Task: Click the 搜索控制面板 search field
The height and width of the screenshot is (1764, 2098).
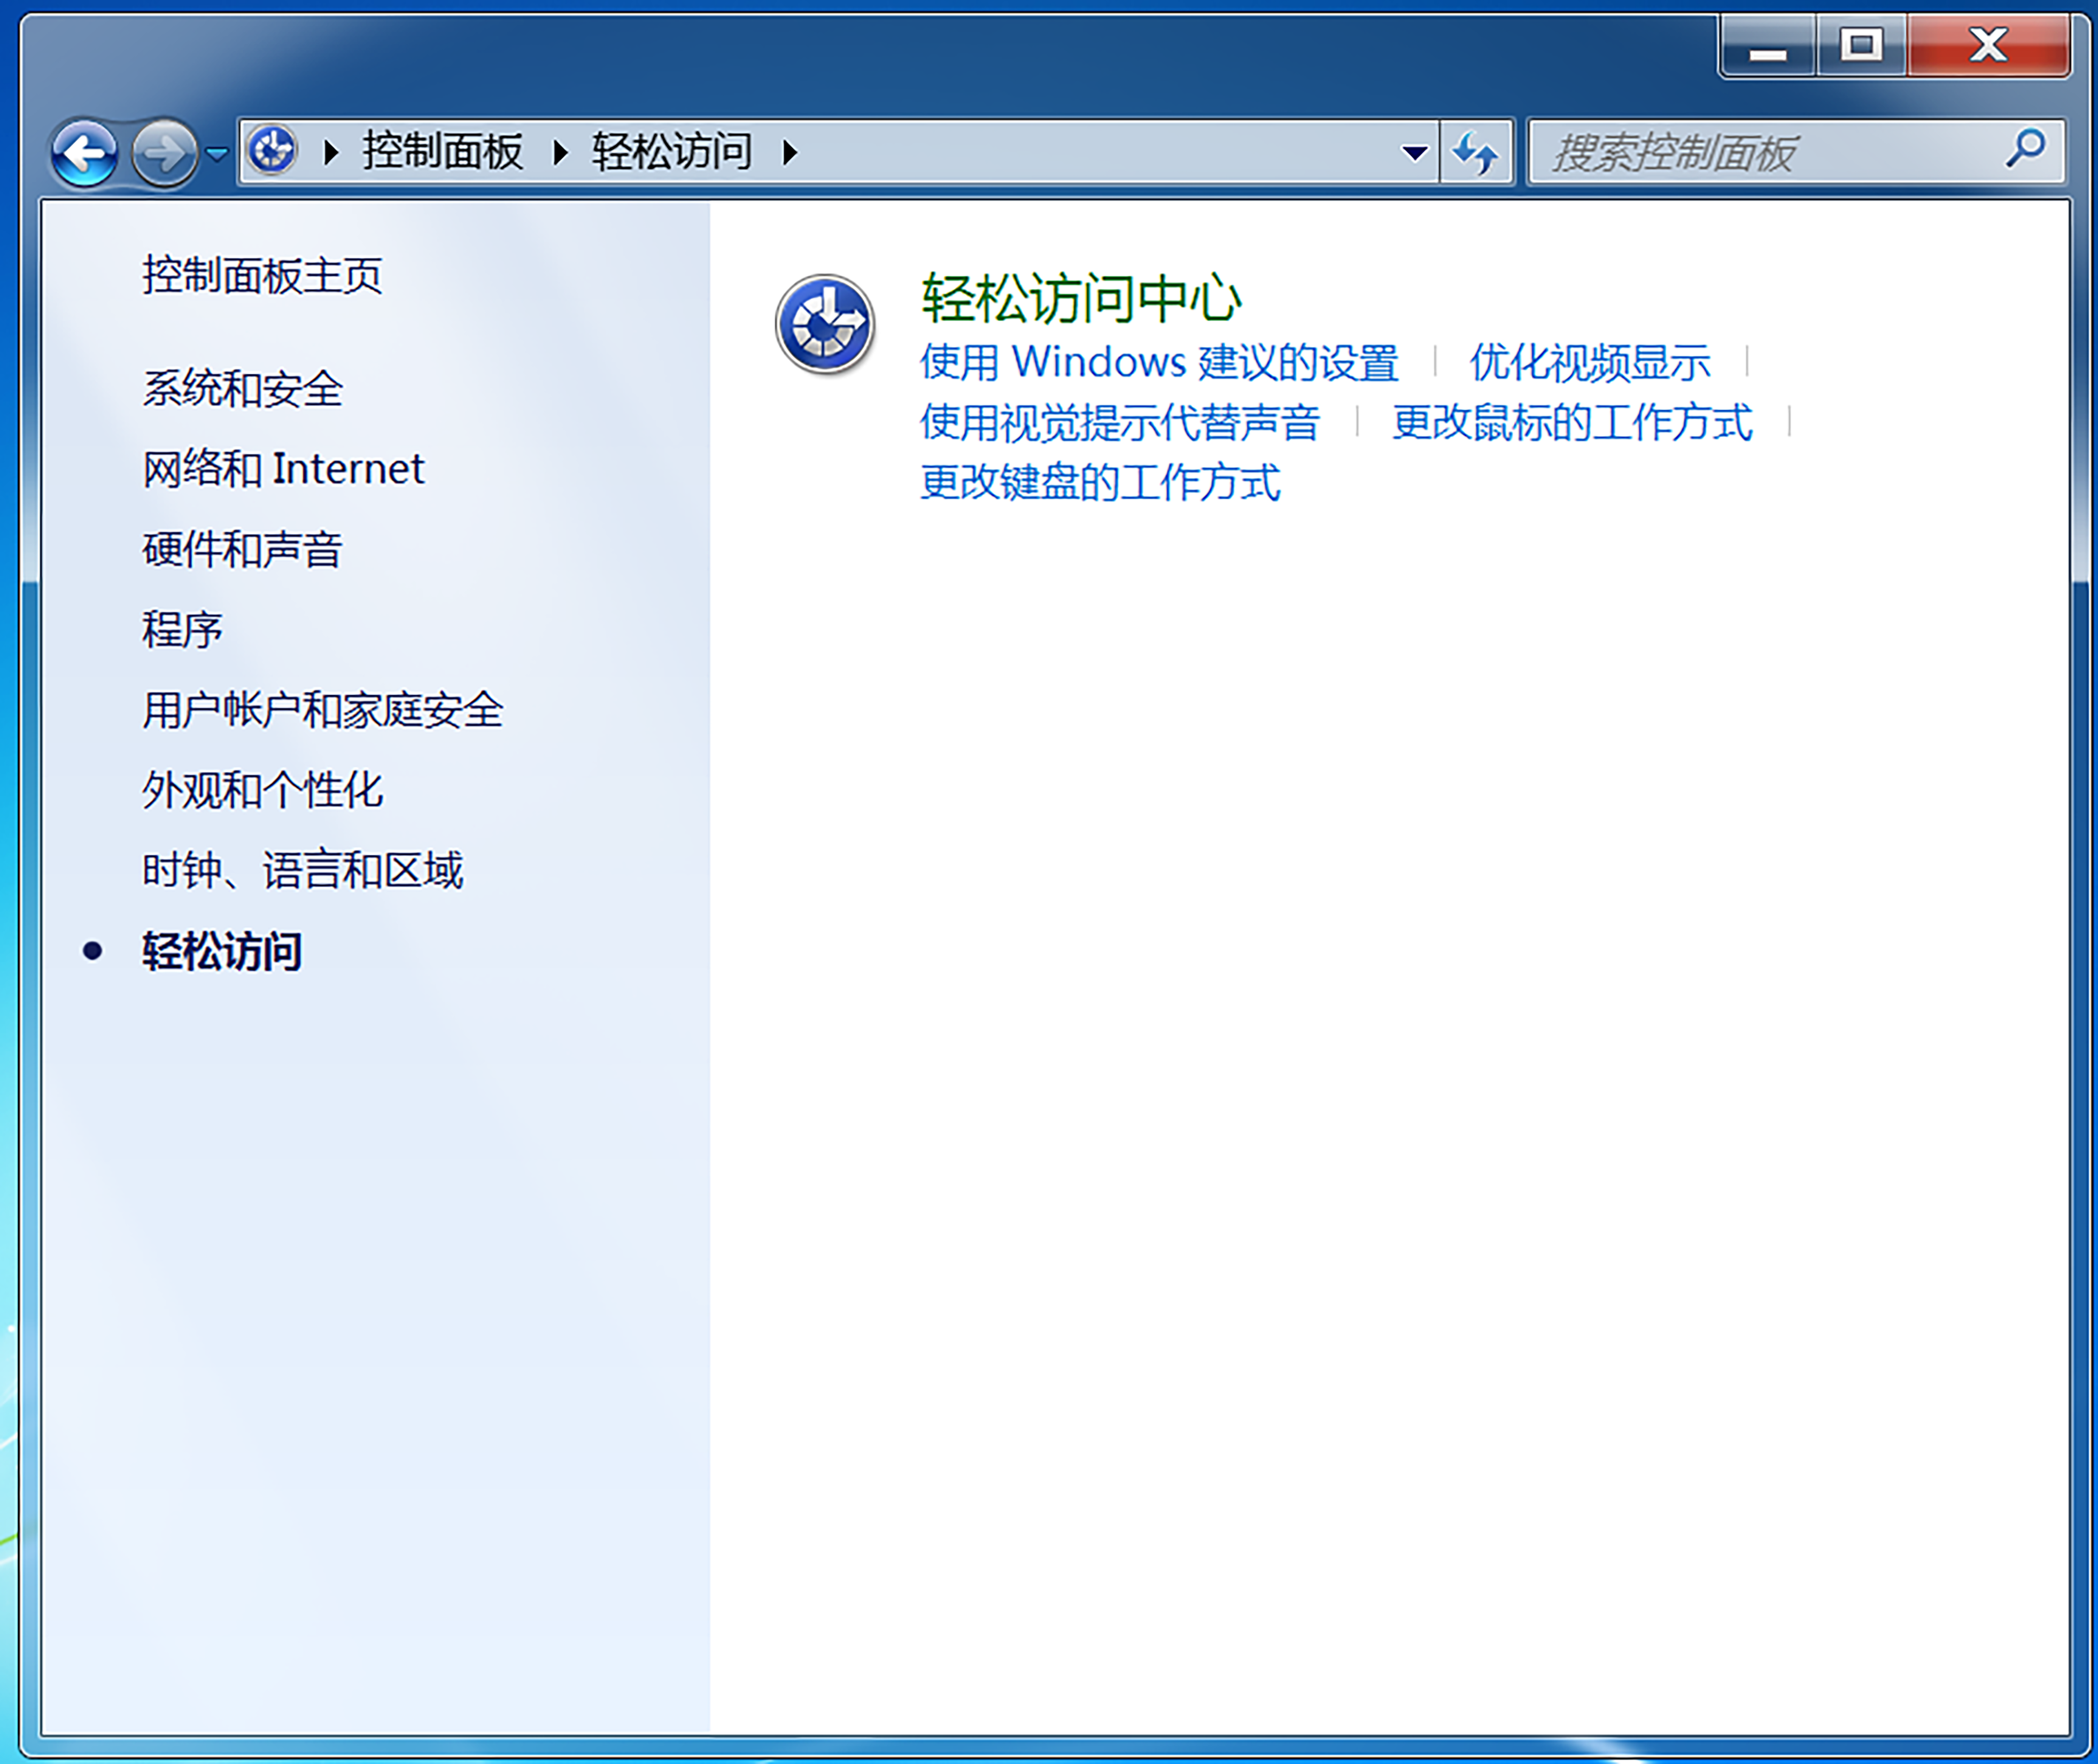Action: (x=1760, y=153)
